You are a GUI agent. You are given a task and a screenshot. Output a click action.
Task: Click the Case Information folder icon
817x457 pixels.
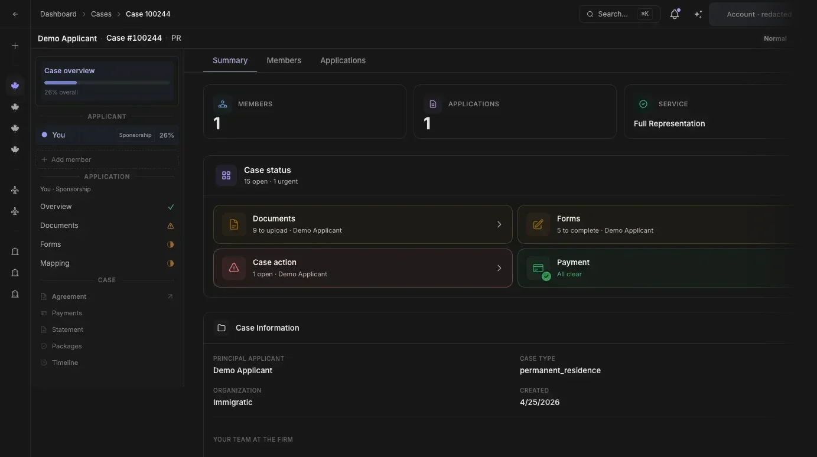click(222, 328)
